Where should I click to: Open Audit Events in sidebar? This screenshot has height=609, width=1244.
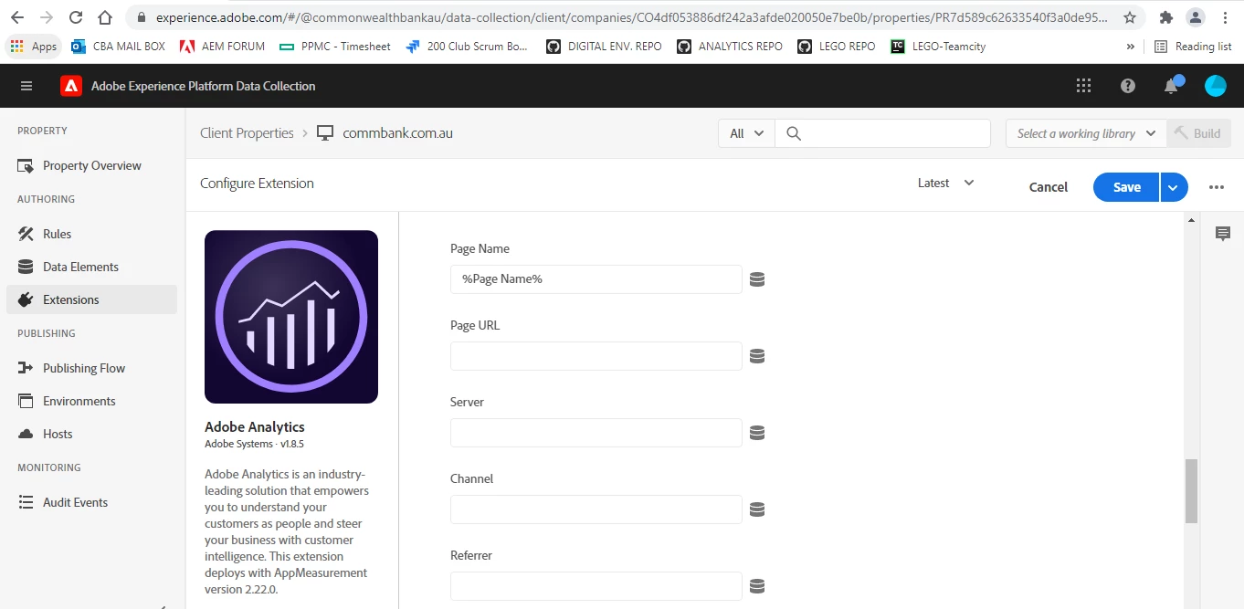pos(91,502)
